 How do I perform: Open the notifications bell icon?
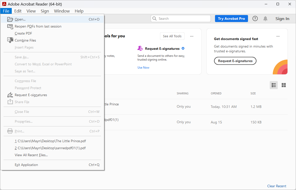pyautogui.click(x=265, y=19)
